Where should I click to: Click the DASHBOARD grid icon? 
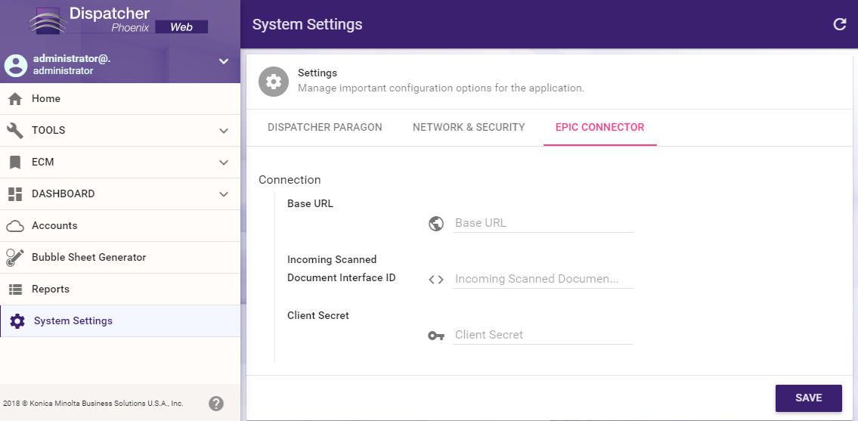(x=15, y=193)
